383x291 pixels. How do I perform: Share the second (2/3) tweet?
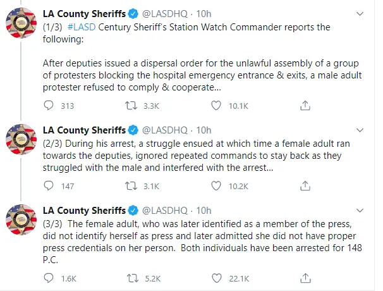coord(305,186)
